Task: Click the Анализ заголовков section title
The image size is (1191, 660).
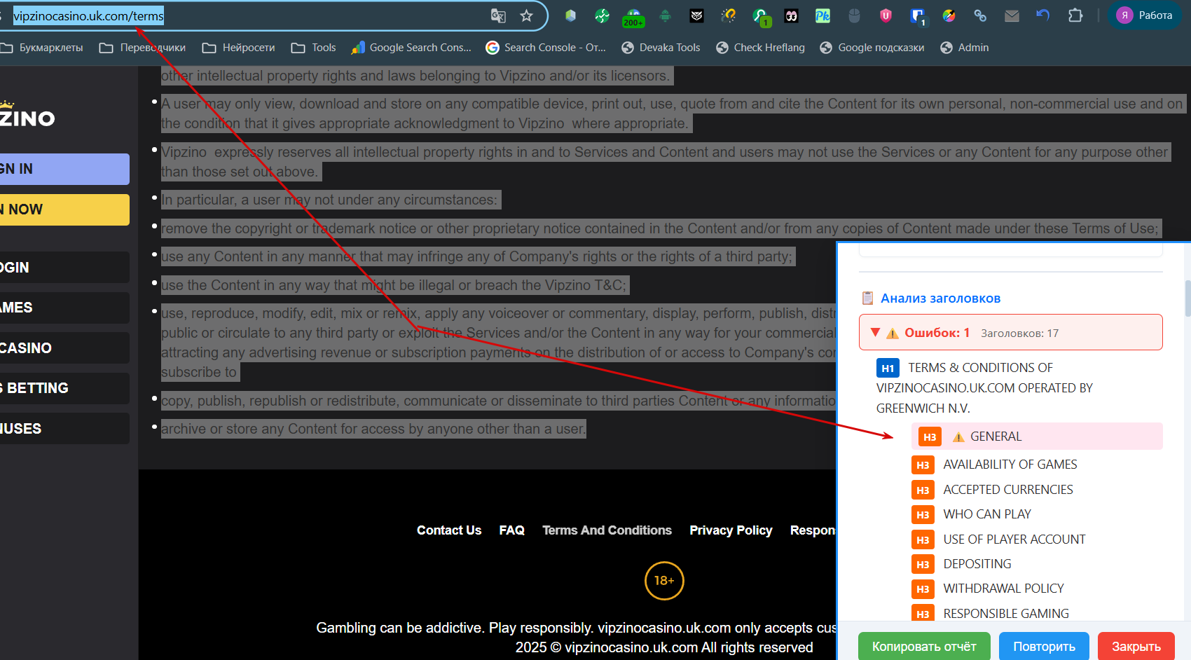Action: tap(940, 298)
